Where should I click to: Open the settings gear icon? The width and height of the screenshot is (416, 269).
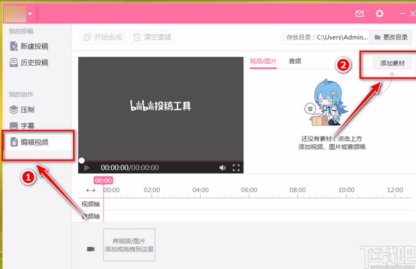pyautogui.click(x=379, y=13)
